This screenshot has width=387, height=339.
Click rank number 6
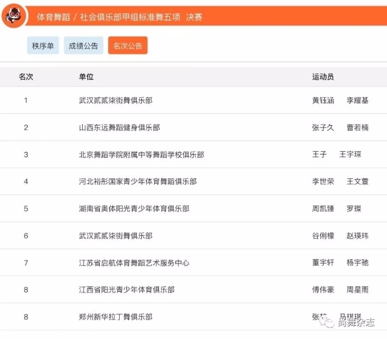(26, 236)
